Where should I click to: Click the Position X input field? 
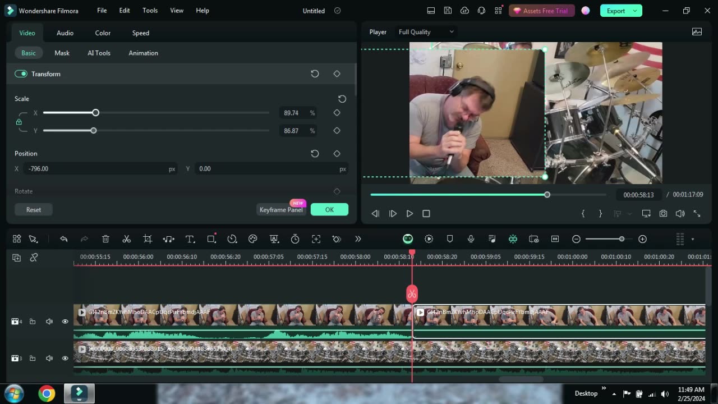coord(101,169)
